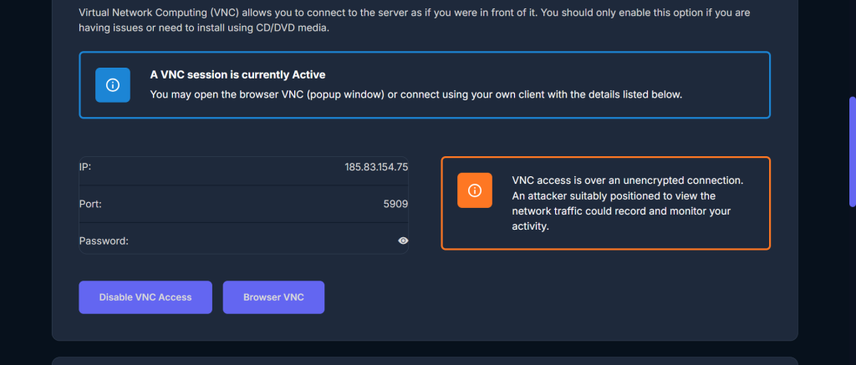Image resolution: width=856 pixels, height=365 pixels.
Task: Select the port number 5909
Action: [x=395, y=204]
